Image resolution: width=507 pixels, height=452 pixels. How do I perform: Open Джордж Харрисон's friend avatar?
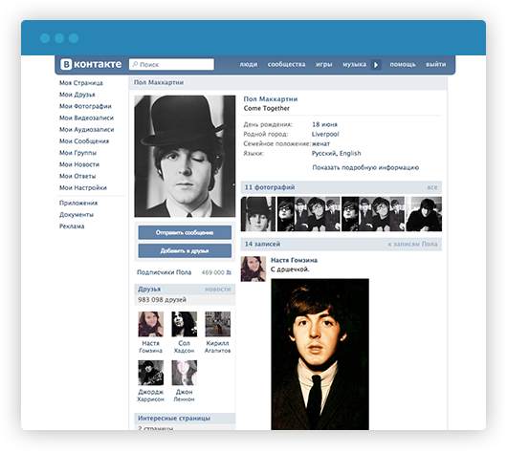point(151,373)
